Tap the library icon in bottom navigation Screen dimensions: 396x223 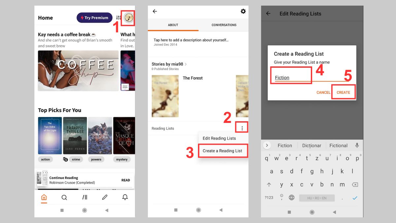tap(84, 197)
